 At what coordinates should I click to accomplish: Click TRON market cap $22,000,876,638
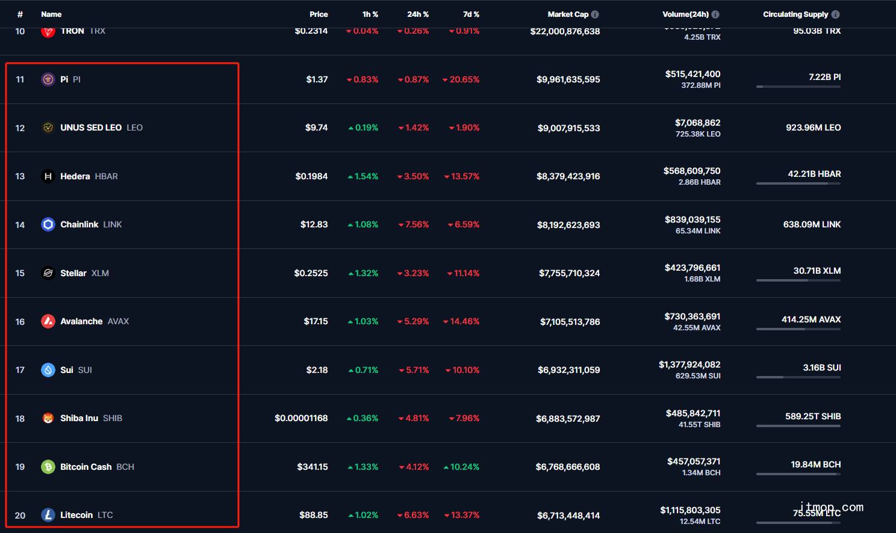point(565,31)
